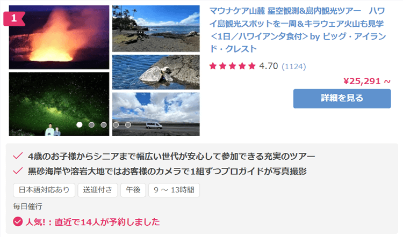Select the fifth carousel dot indicator
Image resolution: width=403 pixels, height=237 pixels.
pyautogui.click(x=128, y=124)
